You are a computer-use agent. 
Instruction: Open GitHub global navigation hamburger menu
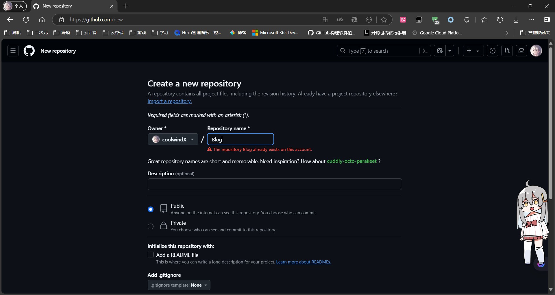(13, 51)
